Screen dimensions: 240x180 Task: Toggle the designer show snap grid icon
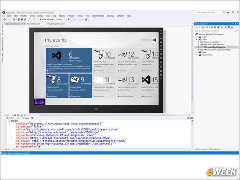pos(15,115)
